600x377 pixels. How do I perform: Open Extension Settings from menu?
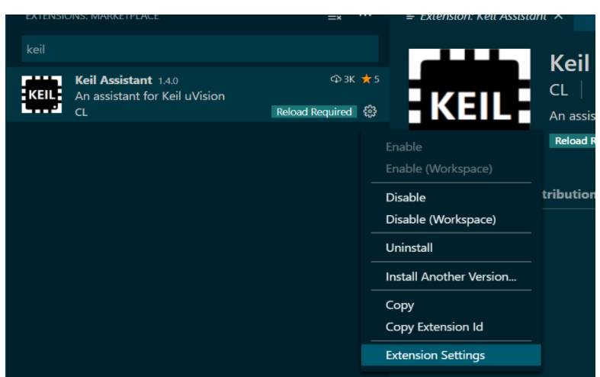click(451, 355)
